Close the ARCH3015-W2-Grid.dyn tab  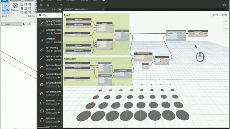coord(103,9)
